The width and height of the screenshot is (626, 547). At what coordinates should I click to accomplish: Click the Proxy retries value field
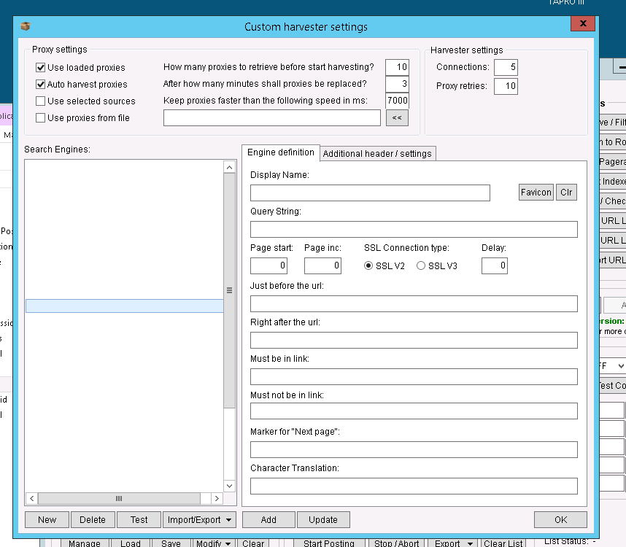pos(506,86)
